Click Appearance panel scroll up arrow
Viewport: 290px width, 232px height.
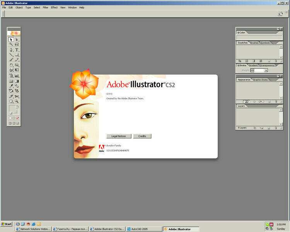(281, 84)
